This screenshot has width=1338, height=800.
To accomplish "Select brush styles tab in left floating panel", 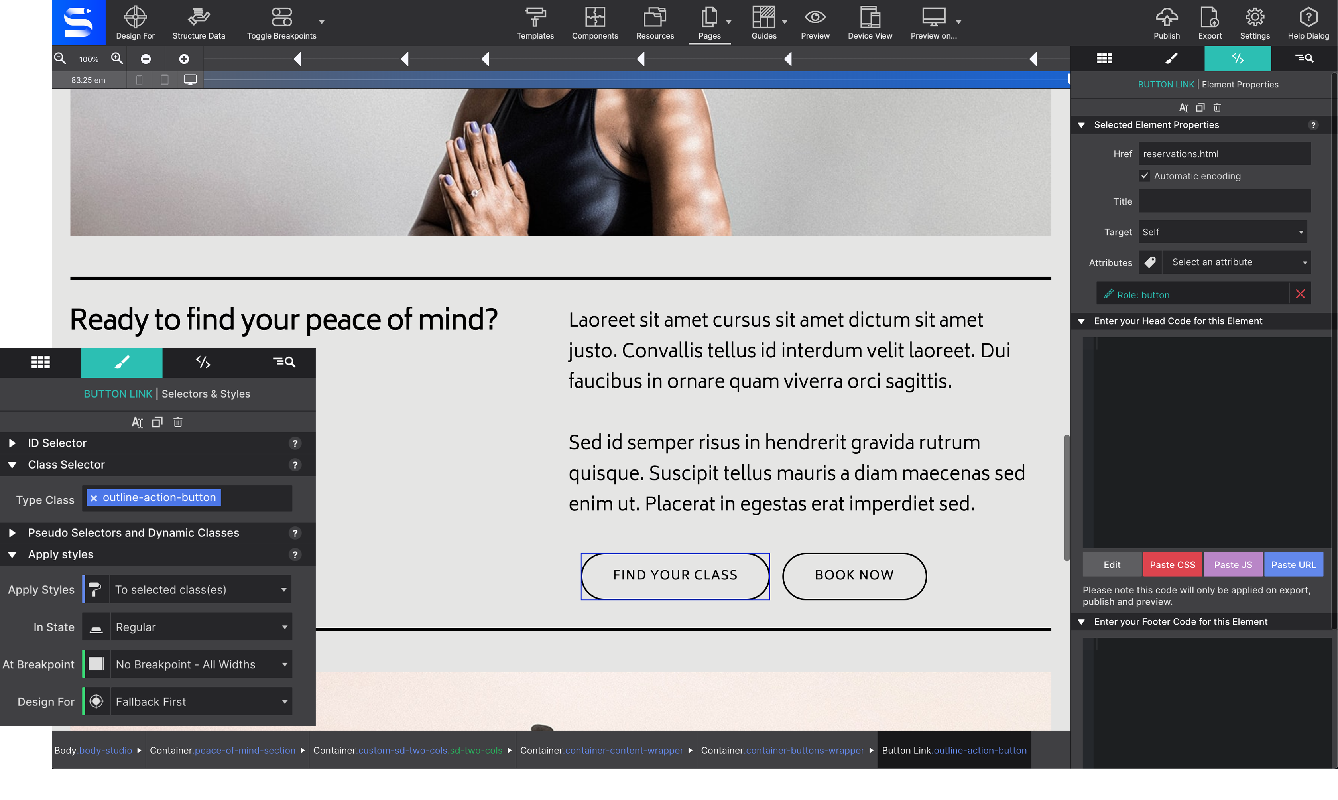I will [x=122, y=362].
